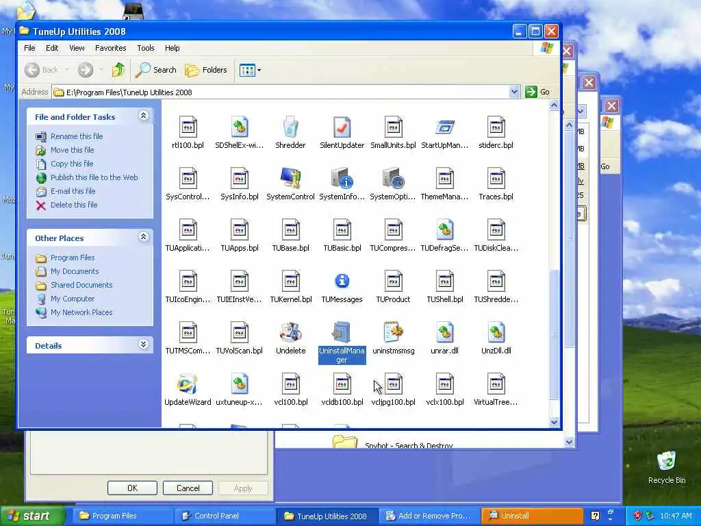Image resolution: width=701 pixels, height=526 pixels.
Task: Select the UninstallManager application icon
Action: [x=342, y=332]
